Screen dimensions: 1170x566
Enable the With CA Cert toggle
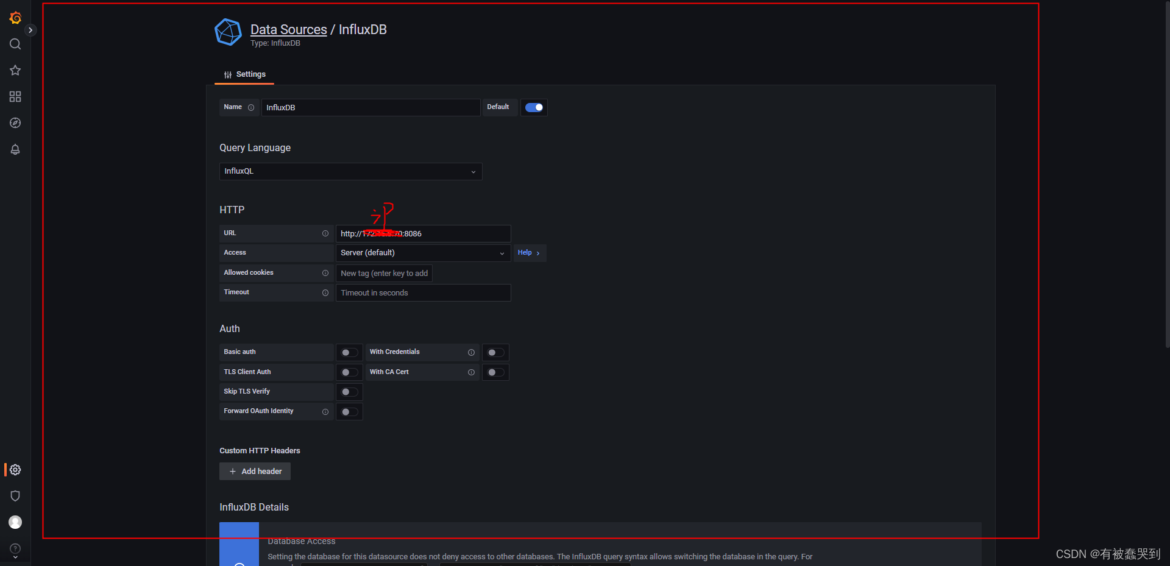495,372
